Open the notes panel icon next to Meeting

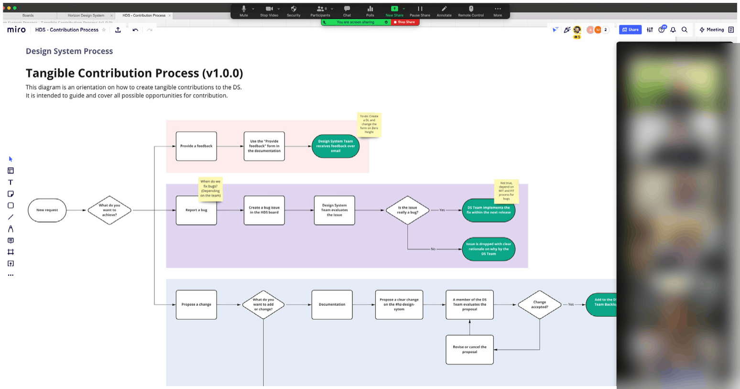click(x=731, y=30)
